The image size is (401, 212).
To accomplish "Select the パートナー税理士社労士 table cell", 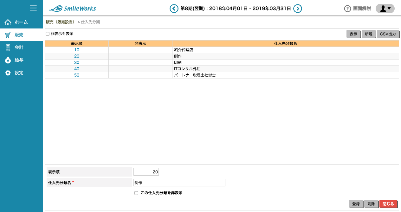I will pos(285,75).
